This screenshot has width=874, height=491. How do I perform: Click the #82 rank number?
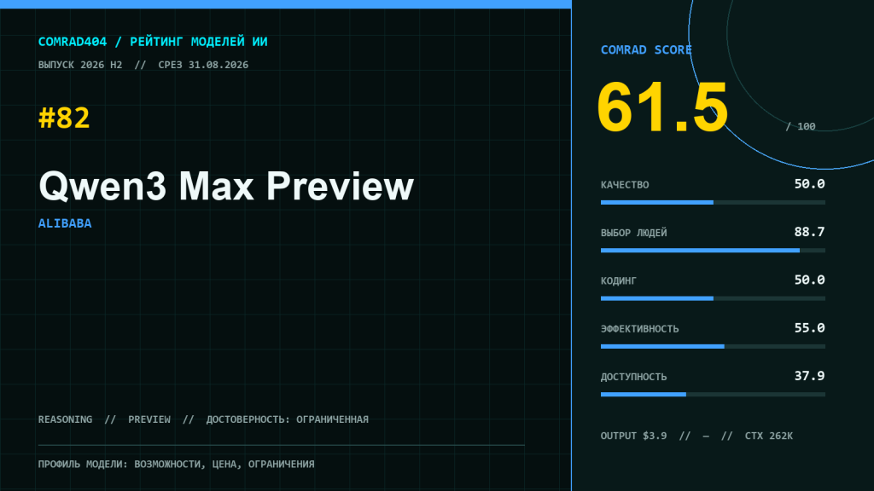pyautogui.click(x=64, y=118)
